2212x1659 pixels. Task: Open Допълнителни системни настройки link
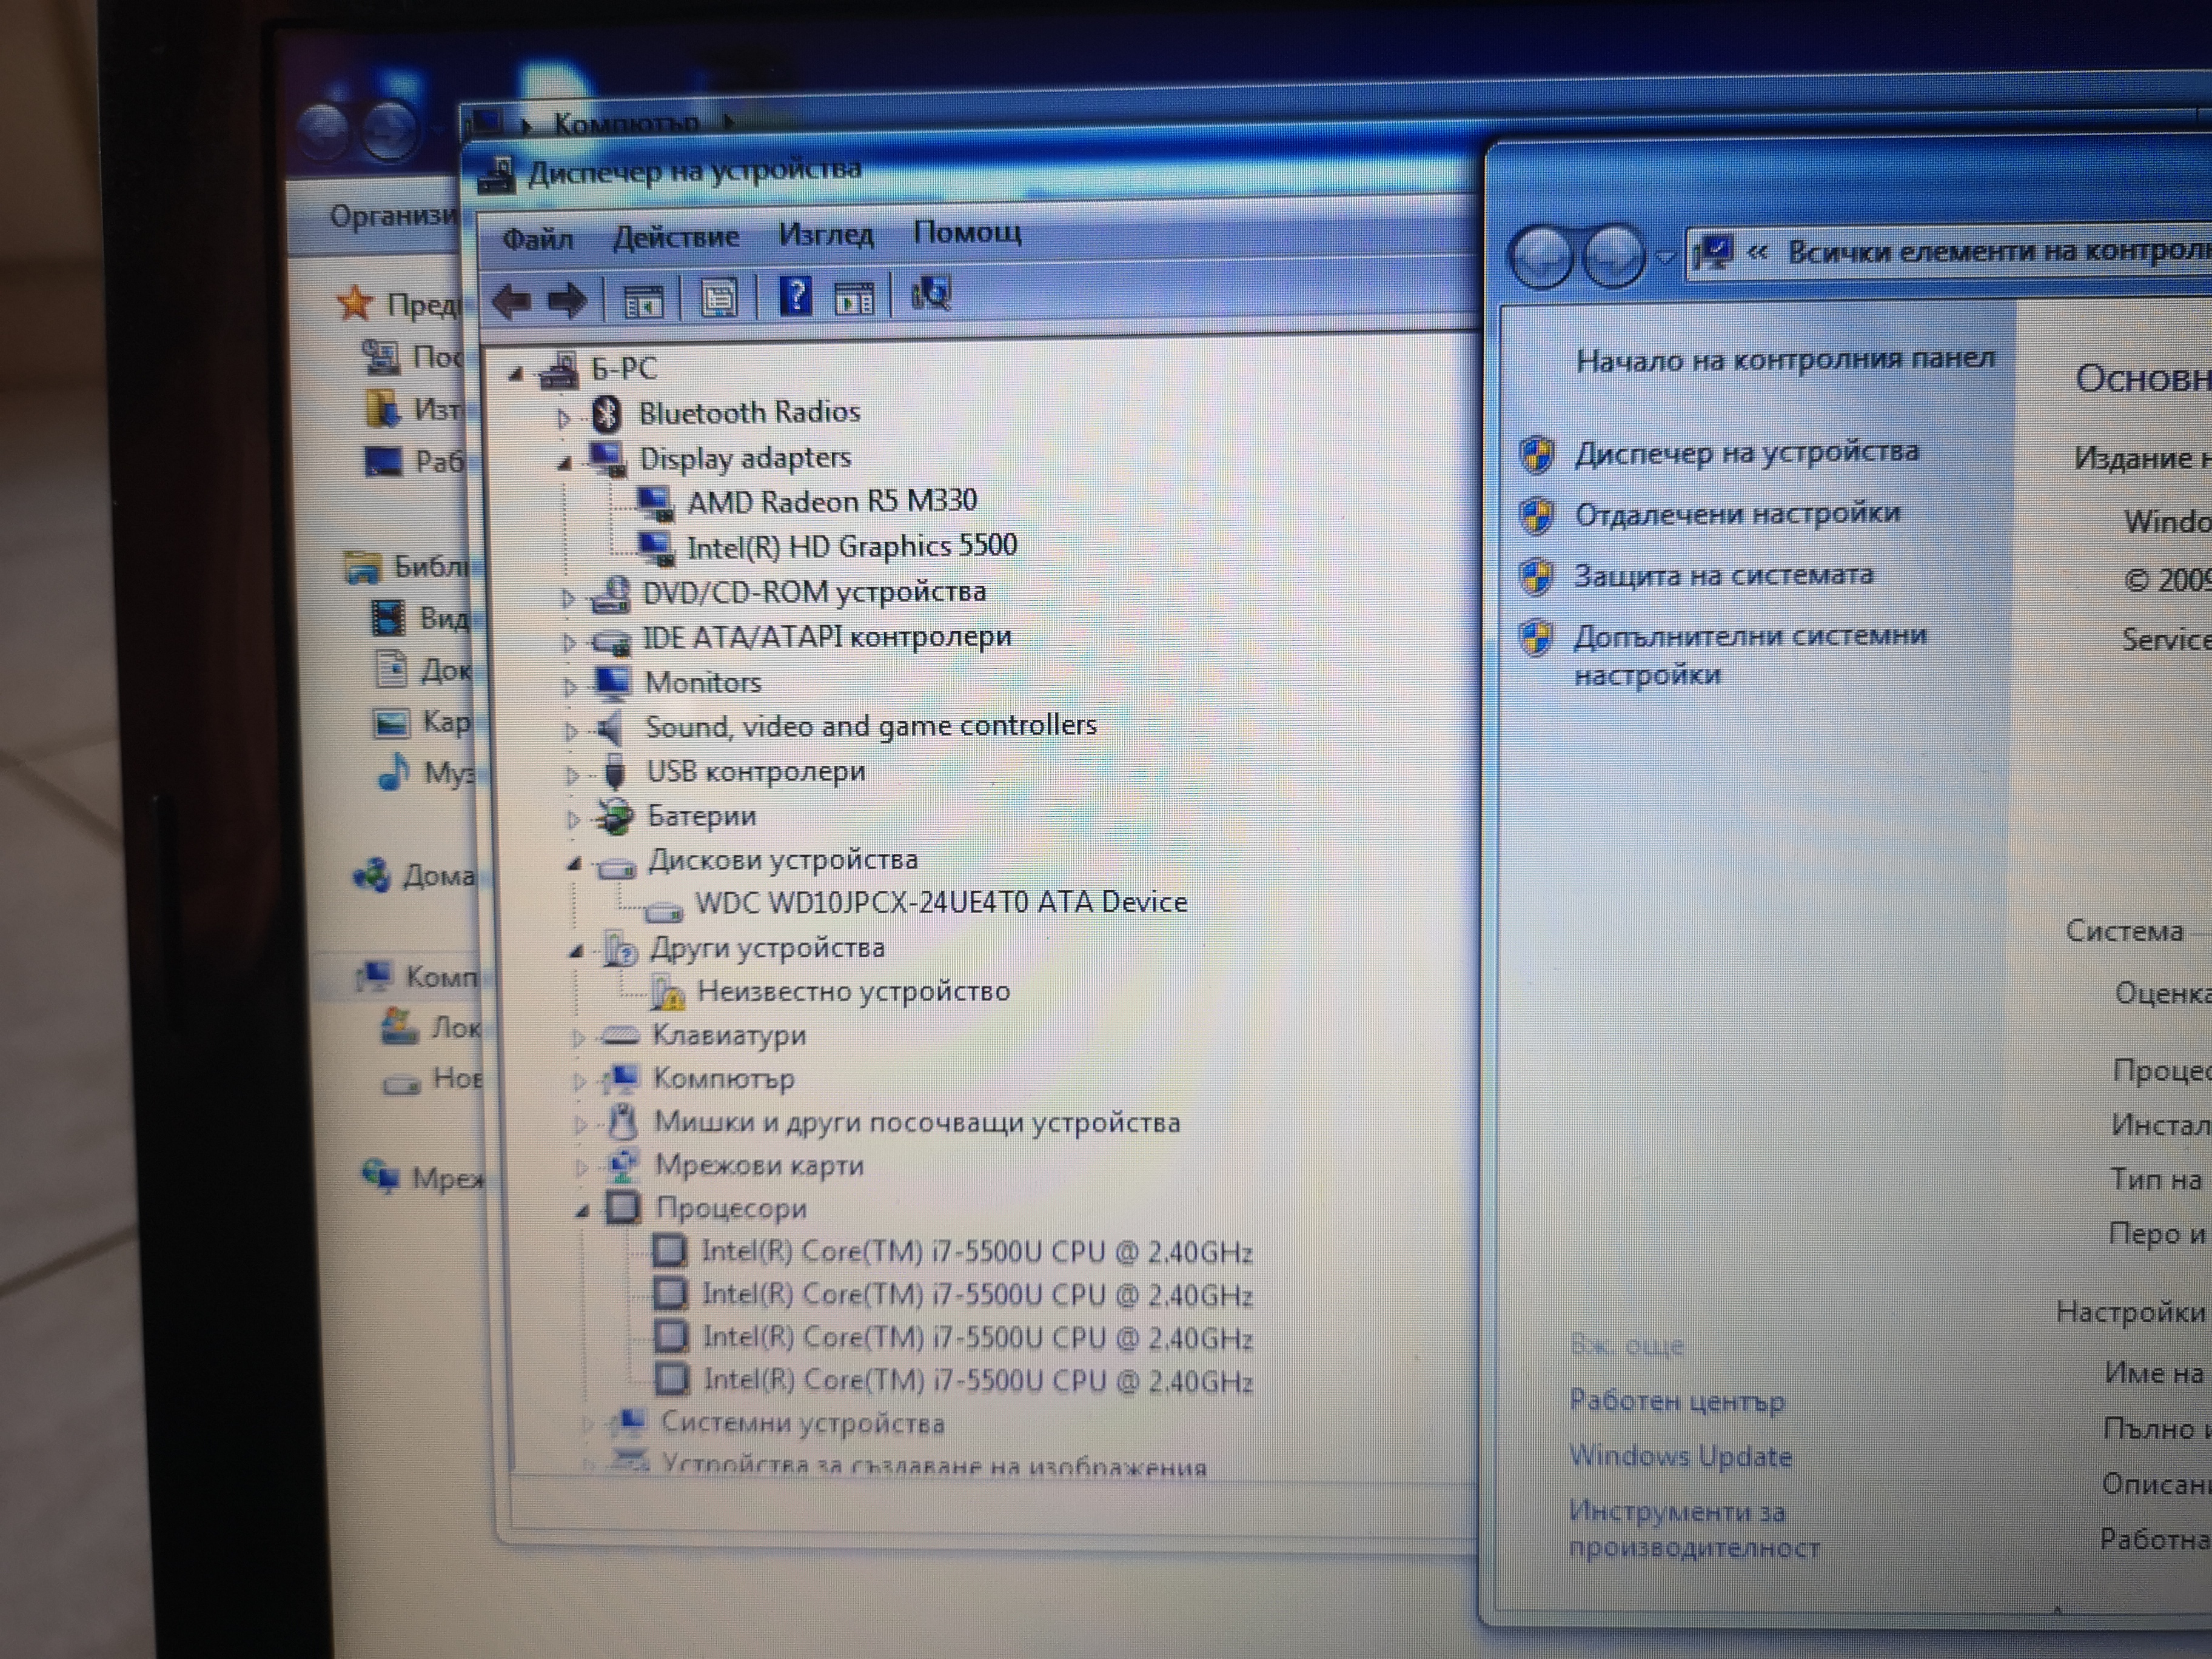tap(1750, 655)
